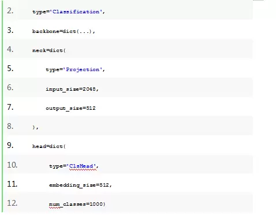Click line number 4 in gutter

pos(10,50)
